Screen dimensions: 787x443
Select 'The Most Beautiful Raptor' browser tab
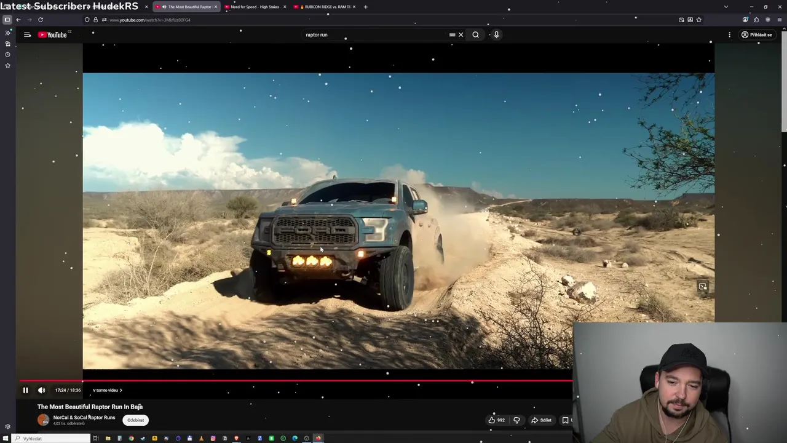(x=186, y=7)
